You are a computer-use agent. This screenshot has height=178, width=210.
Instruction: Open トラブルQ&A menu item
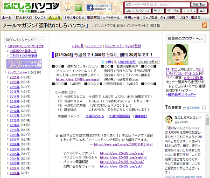(74, 18)
